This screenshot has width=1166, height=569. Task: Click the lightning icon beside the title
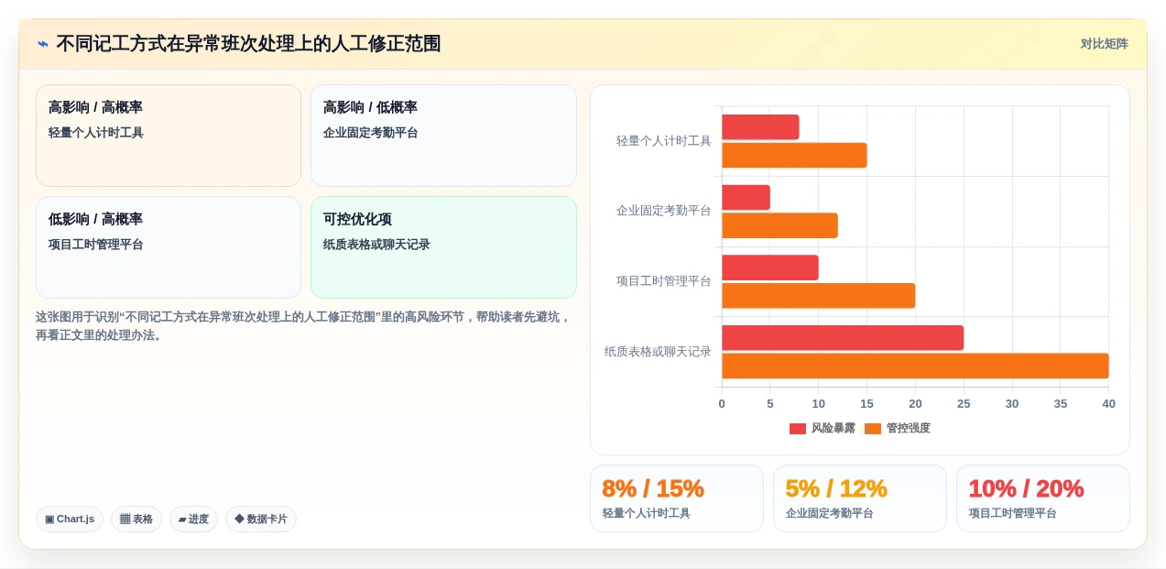pyautogui.click(x=43, y=44)
